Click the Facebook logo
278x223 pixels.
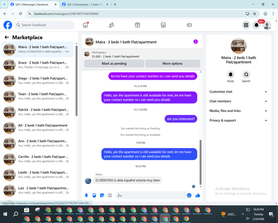click(x=8, y=25)
